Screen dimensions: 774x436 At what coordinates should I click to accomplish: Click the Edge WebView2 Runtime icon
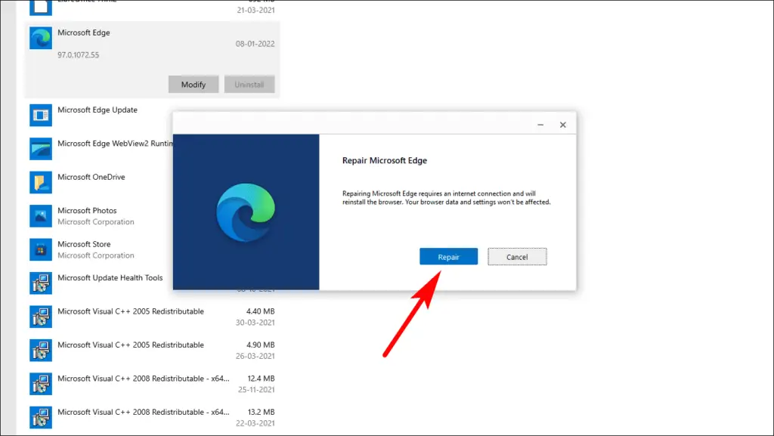click(x=41, y=148)
